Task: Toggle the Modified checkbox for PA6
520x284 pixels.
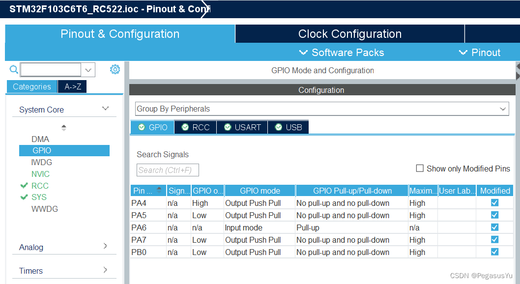Action: coord(494,227)
